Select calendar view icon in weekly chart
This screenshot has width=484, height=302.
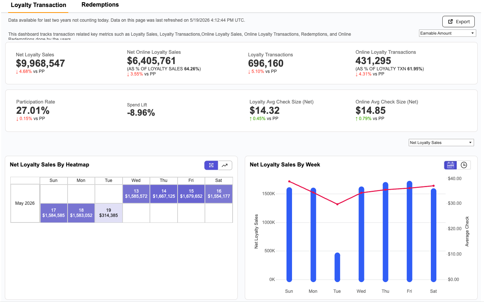pyautogui.click(x=450, y=165)
